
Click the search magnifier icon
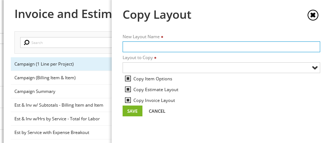tap(27, 43)
